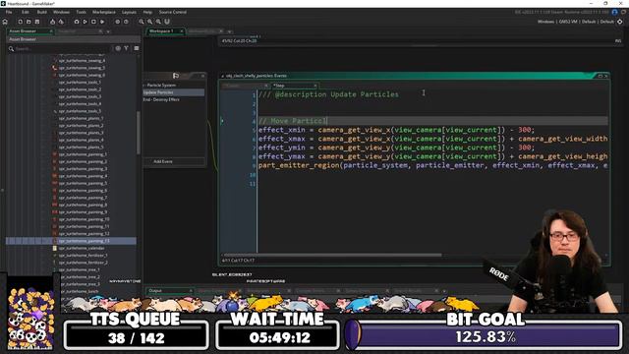The height and width of the screenshot is (354, 629).
Task: Click the New Project toolbar icon
Action: point(20,22)
